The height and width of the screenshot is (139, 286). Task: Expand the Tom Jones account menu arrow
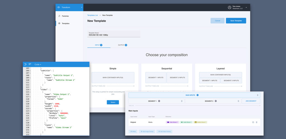[x=246, y=8]
